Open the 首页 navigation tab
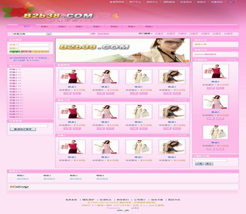The image size is (246, 214). coord(27,26)
